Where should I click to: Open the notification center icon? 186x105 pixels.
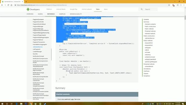click(x=183, y=104)
